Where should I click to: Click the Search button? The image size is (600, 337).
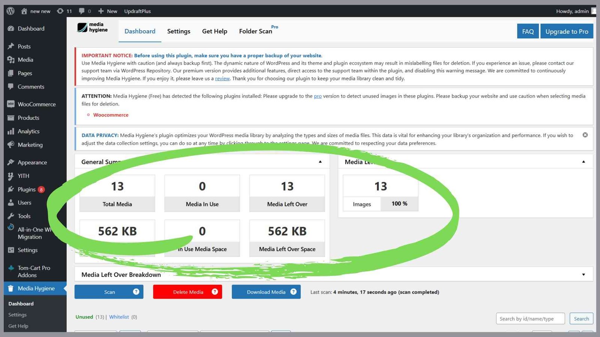[581, 319]
